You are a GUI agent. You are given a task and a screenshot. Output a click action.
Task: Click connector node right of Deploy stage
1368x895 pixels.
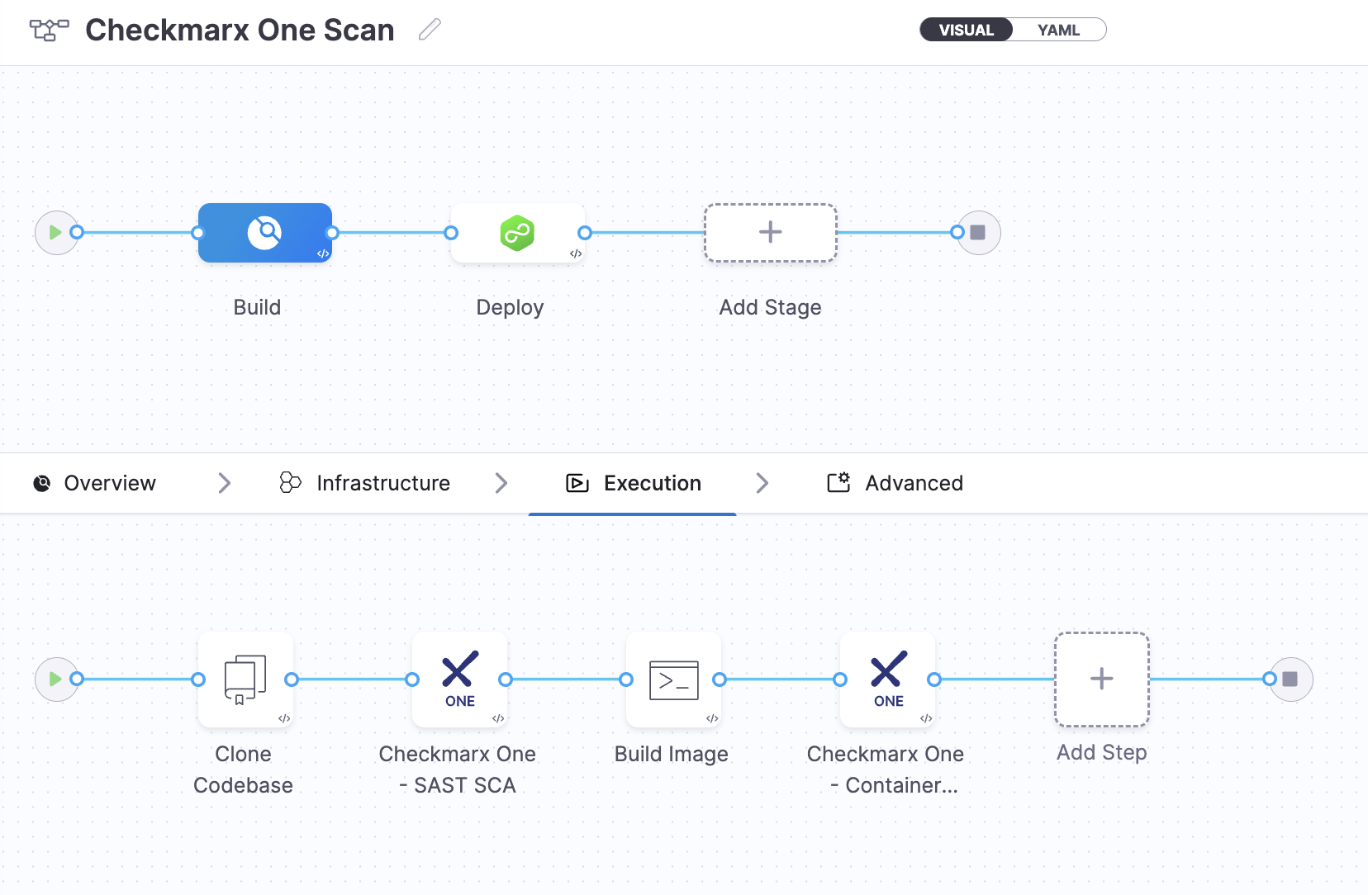tap(585, 233)
